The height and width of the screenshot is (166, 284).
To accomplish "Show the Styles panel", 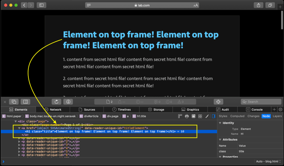I will 223,116.
